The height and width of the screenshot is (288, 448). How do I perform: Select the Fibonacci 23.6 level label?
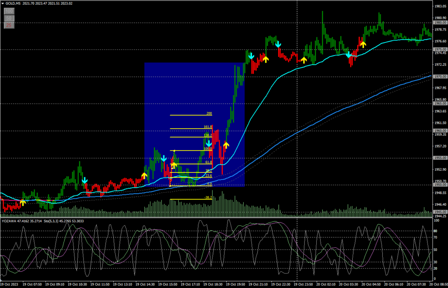(x=209, y=176)
